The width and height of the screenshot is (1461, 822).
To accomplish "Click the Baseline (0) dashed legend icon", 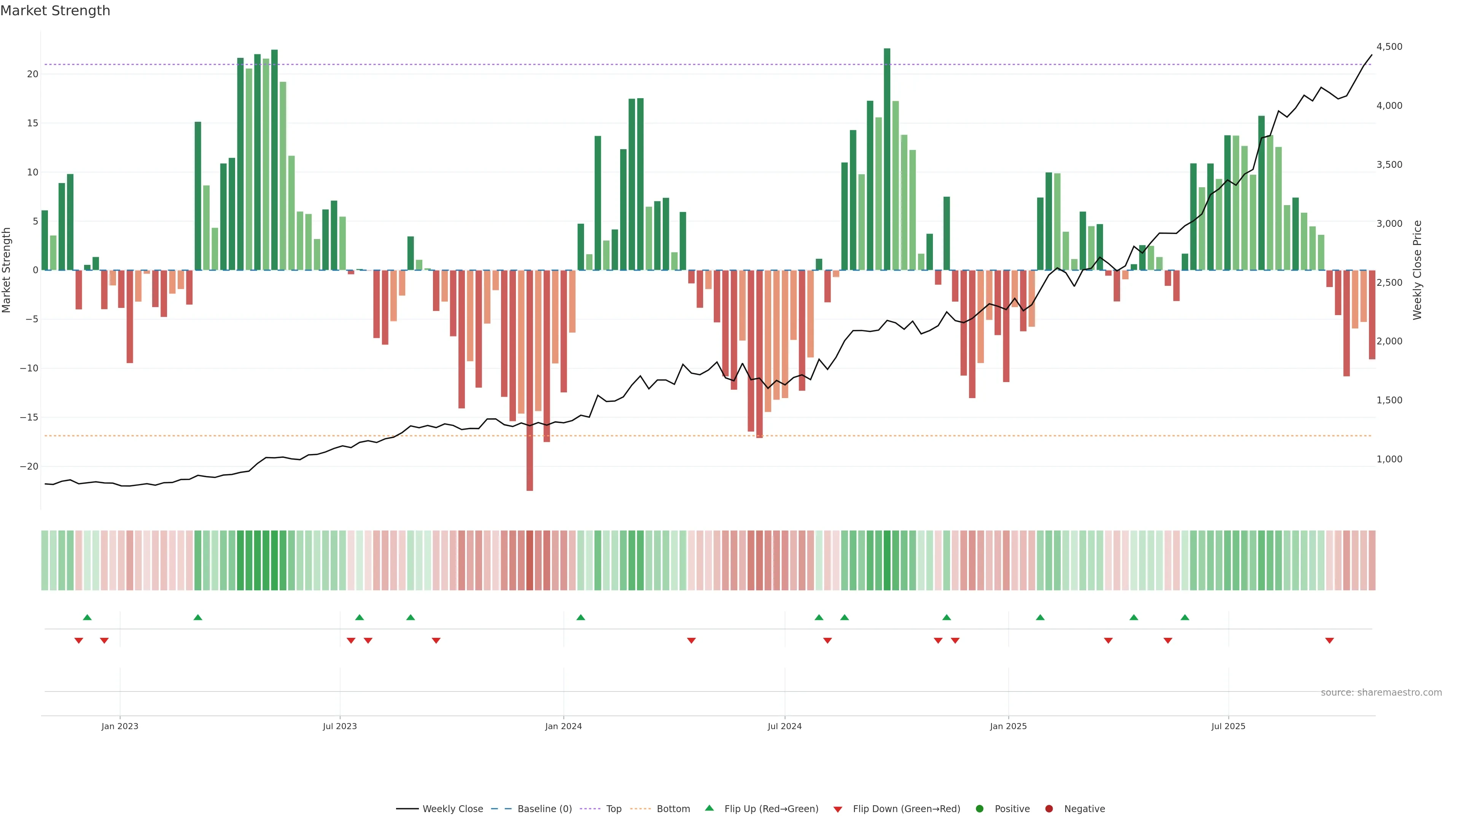I will [501, 809].
